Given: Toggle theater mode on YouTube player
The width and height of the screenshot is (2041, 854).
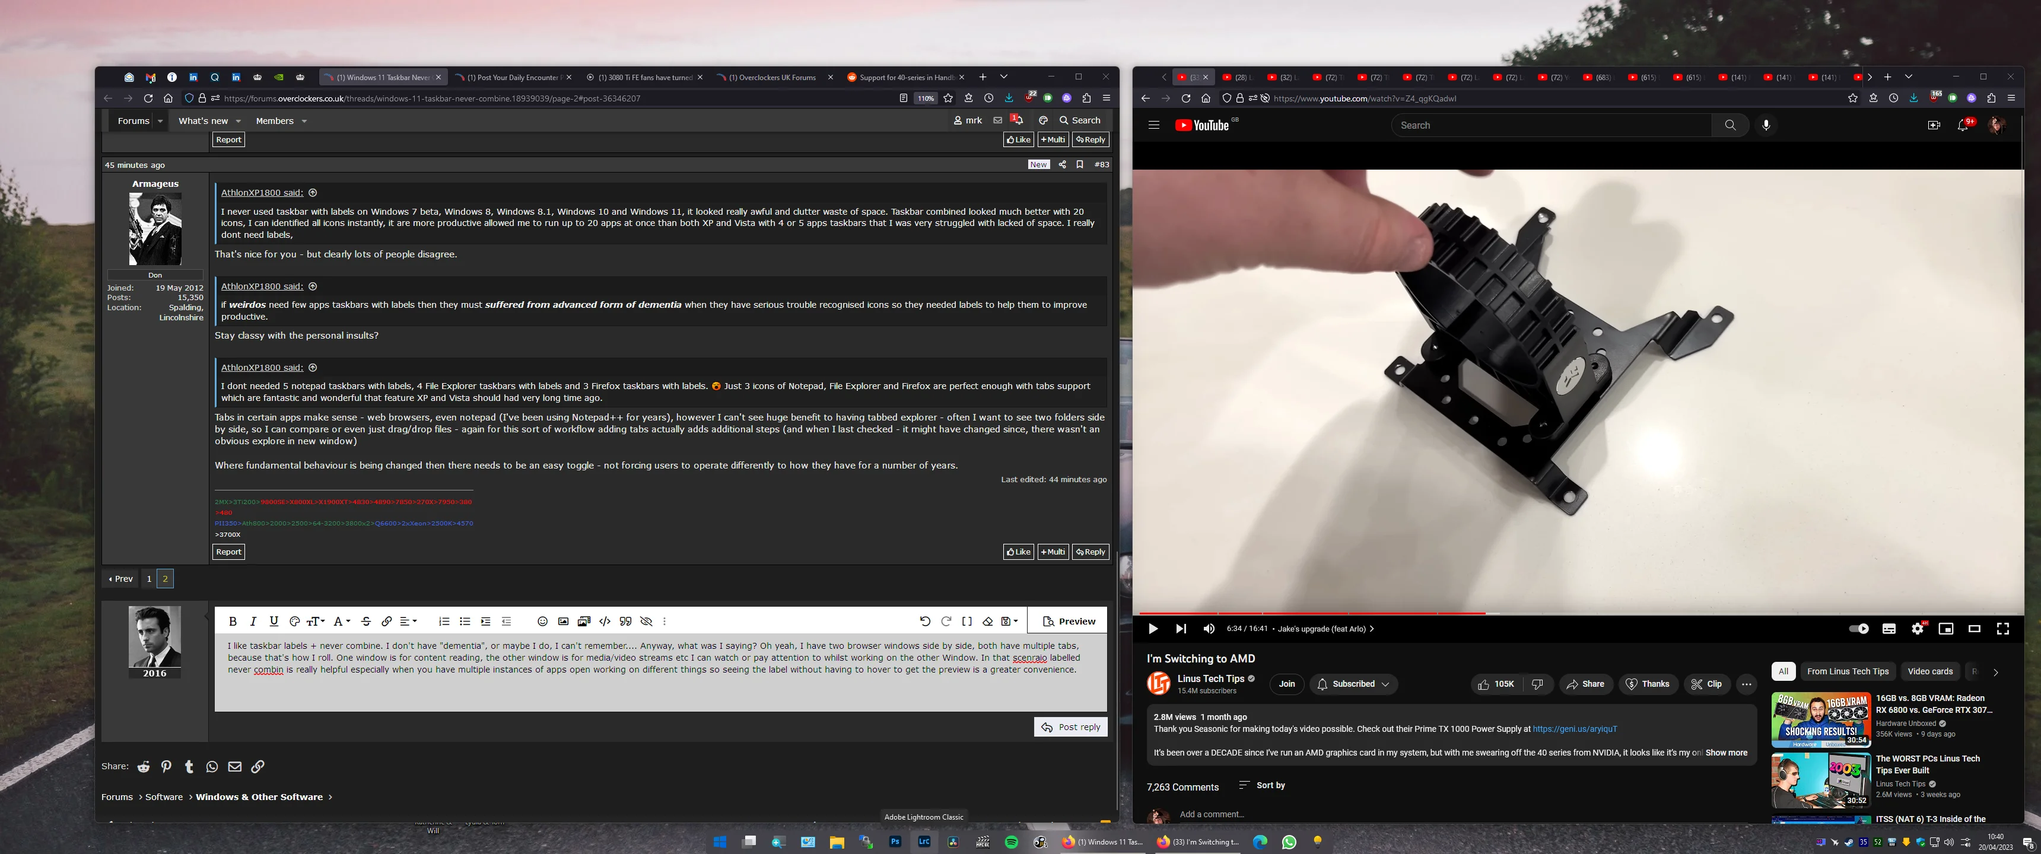Looking at the screenshot, I should 1975,629.
